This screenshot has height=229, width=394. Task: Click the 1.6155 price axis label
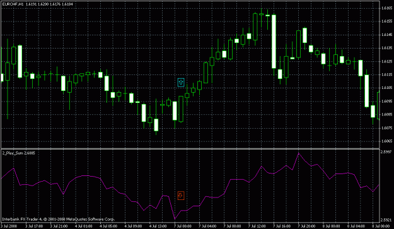(x=386, y=21)
